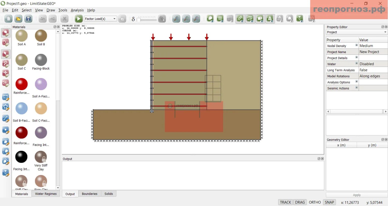388x206 pixels.
Task: Click the Delete X toolbar icon
Action: click(64, 19)
